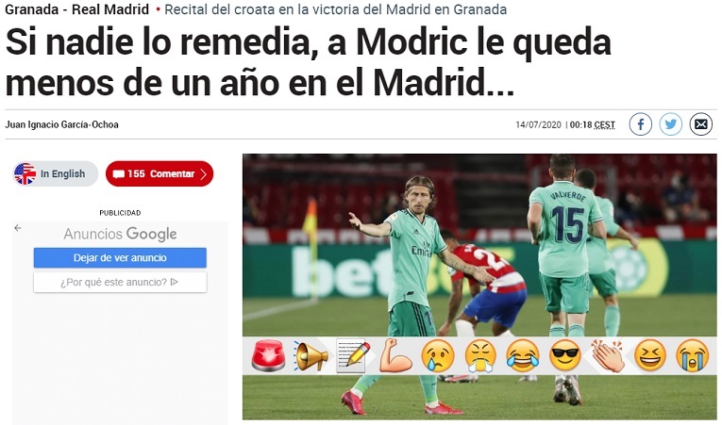
Task: Switch article to In English
Action: tap(56, 173)
